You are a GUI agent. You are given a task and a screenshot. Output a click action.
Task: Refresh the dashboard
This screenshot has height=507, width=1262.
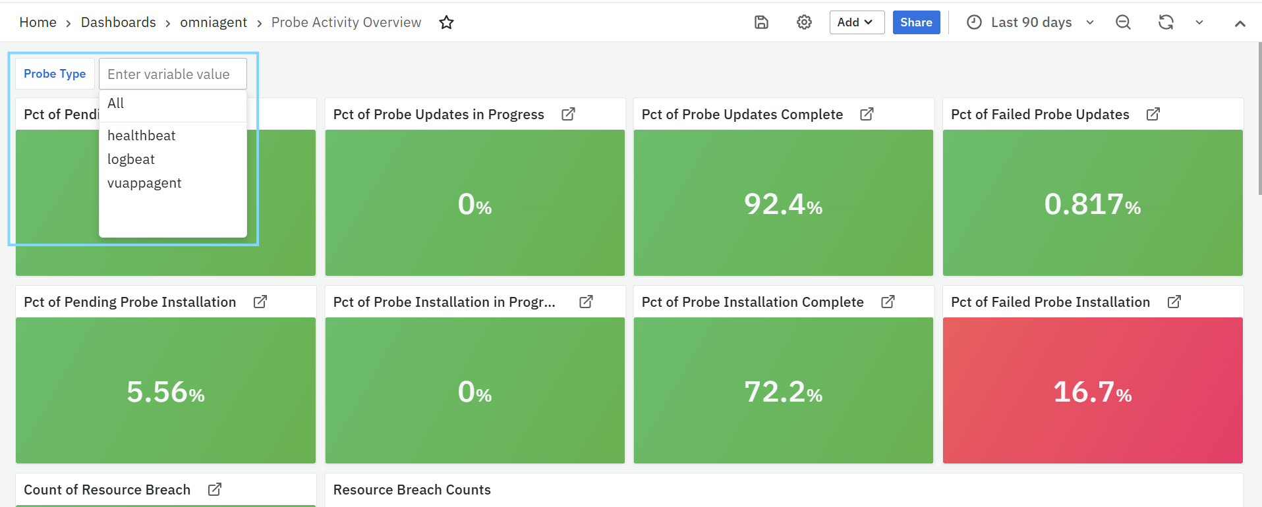(1166, 22)
